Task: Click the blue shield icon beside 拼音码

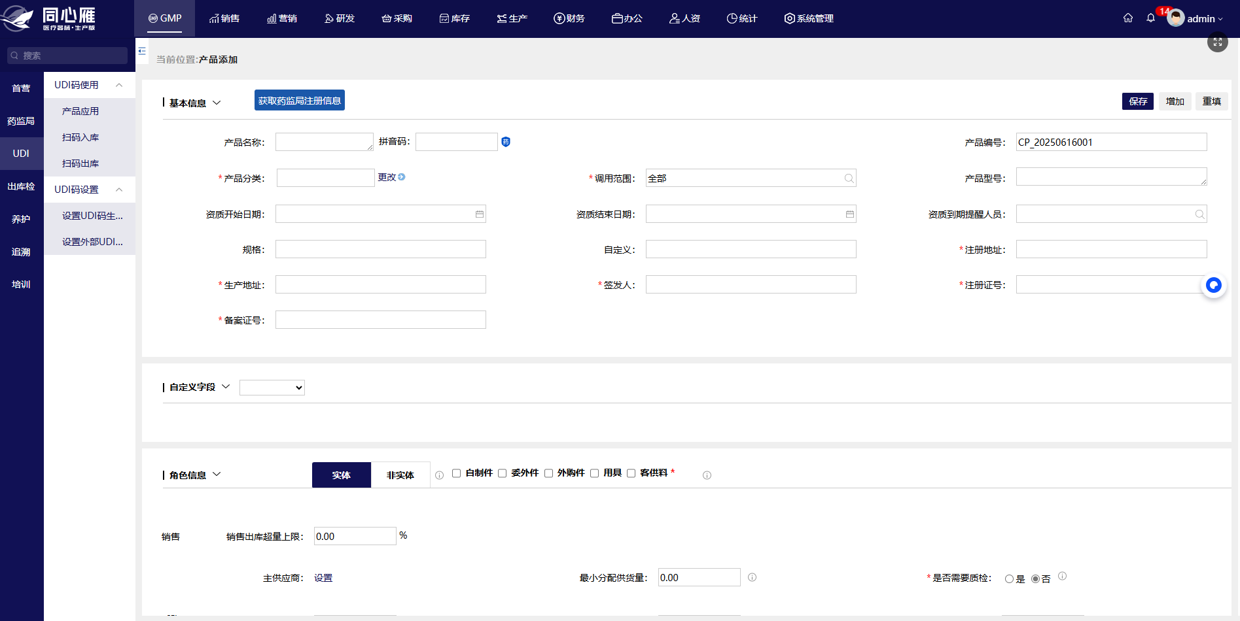Action: click(x=506, y=142)
